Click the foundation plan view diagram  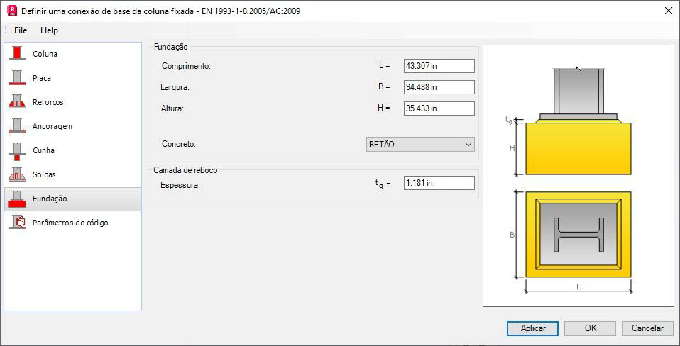point(578,234)
